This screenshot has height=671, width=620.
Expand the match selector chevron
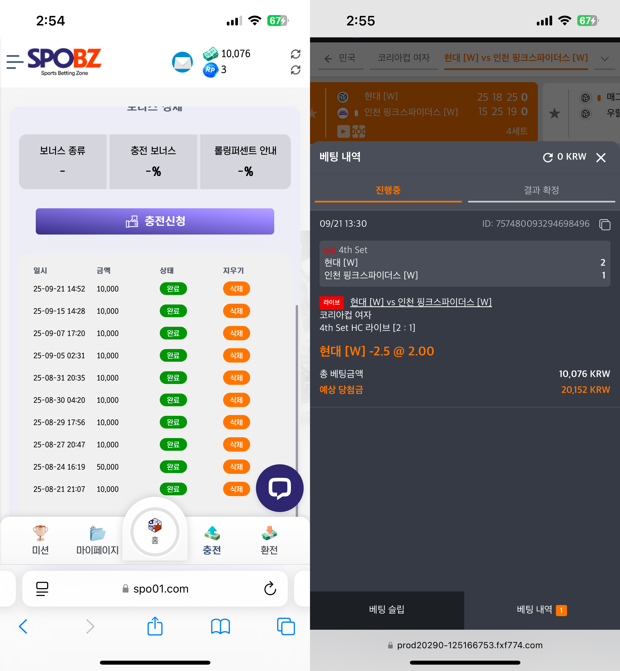tap(605, 59)
